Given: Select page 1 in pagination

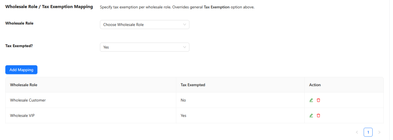Looking at the screenshot, I should pos(368,132).
